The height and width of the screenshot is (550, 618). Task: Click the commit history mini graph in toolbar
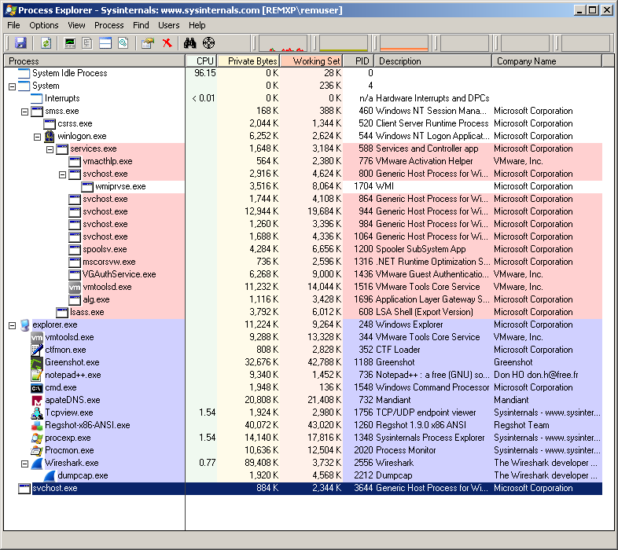coord(344,43)
